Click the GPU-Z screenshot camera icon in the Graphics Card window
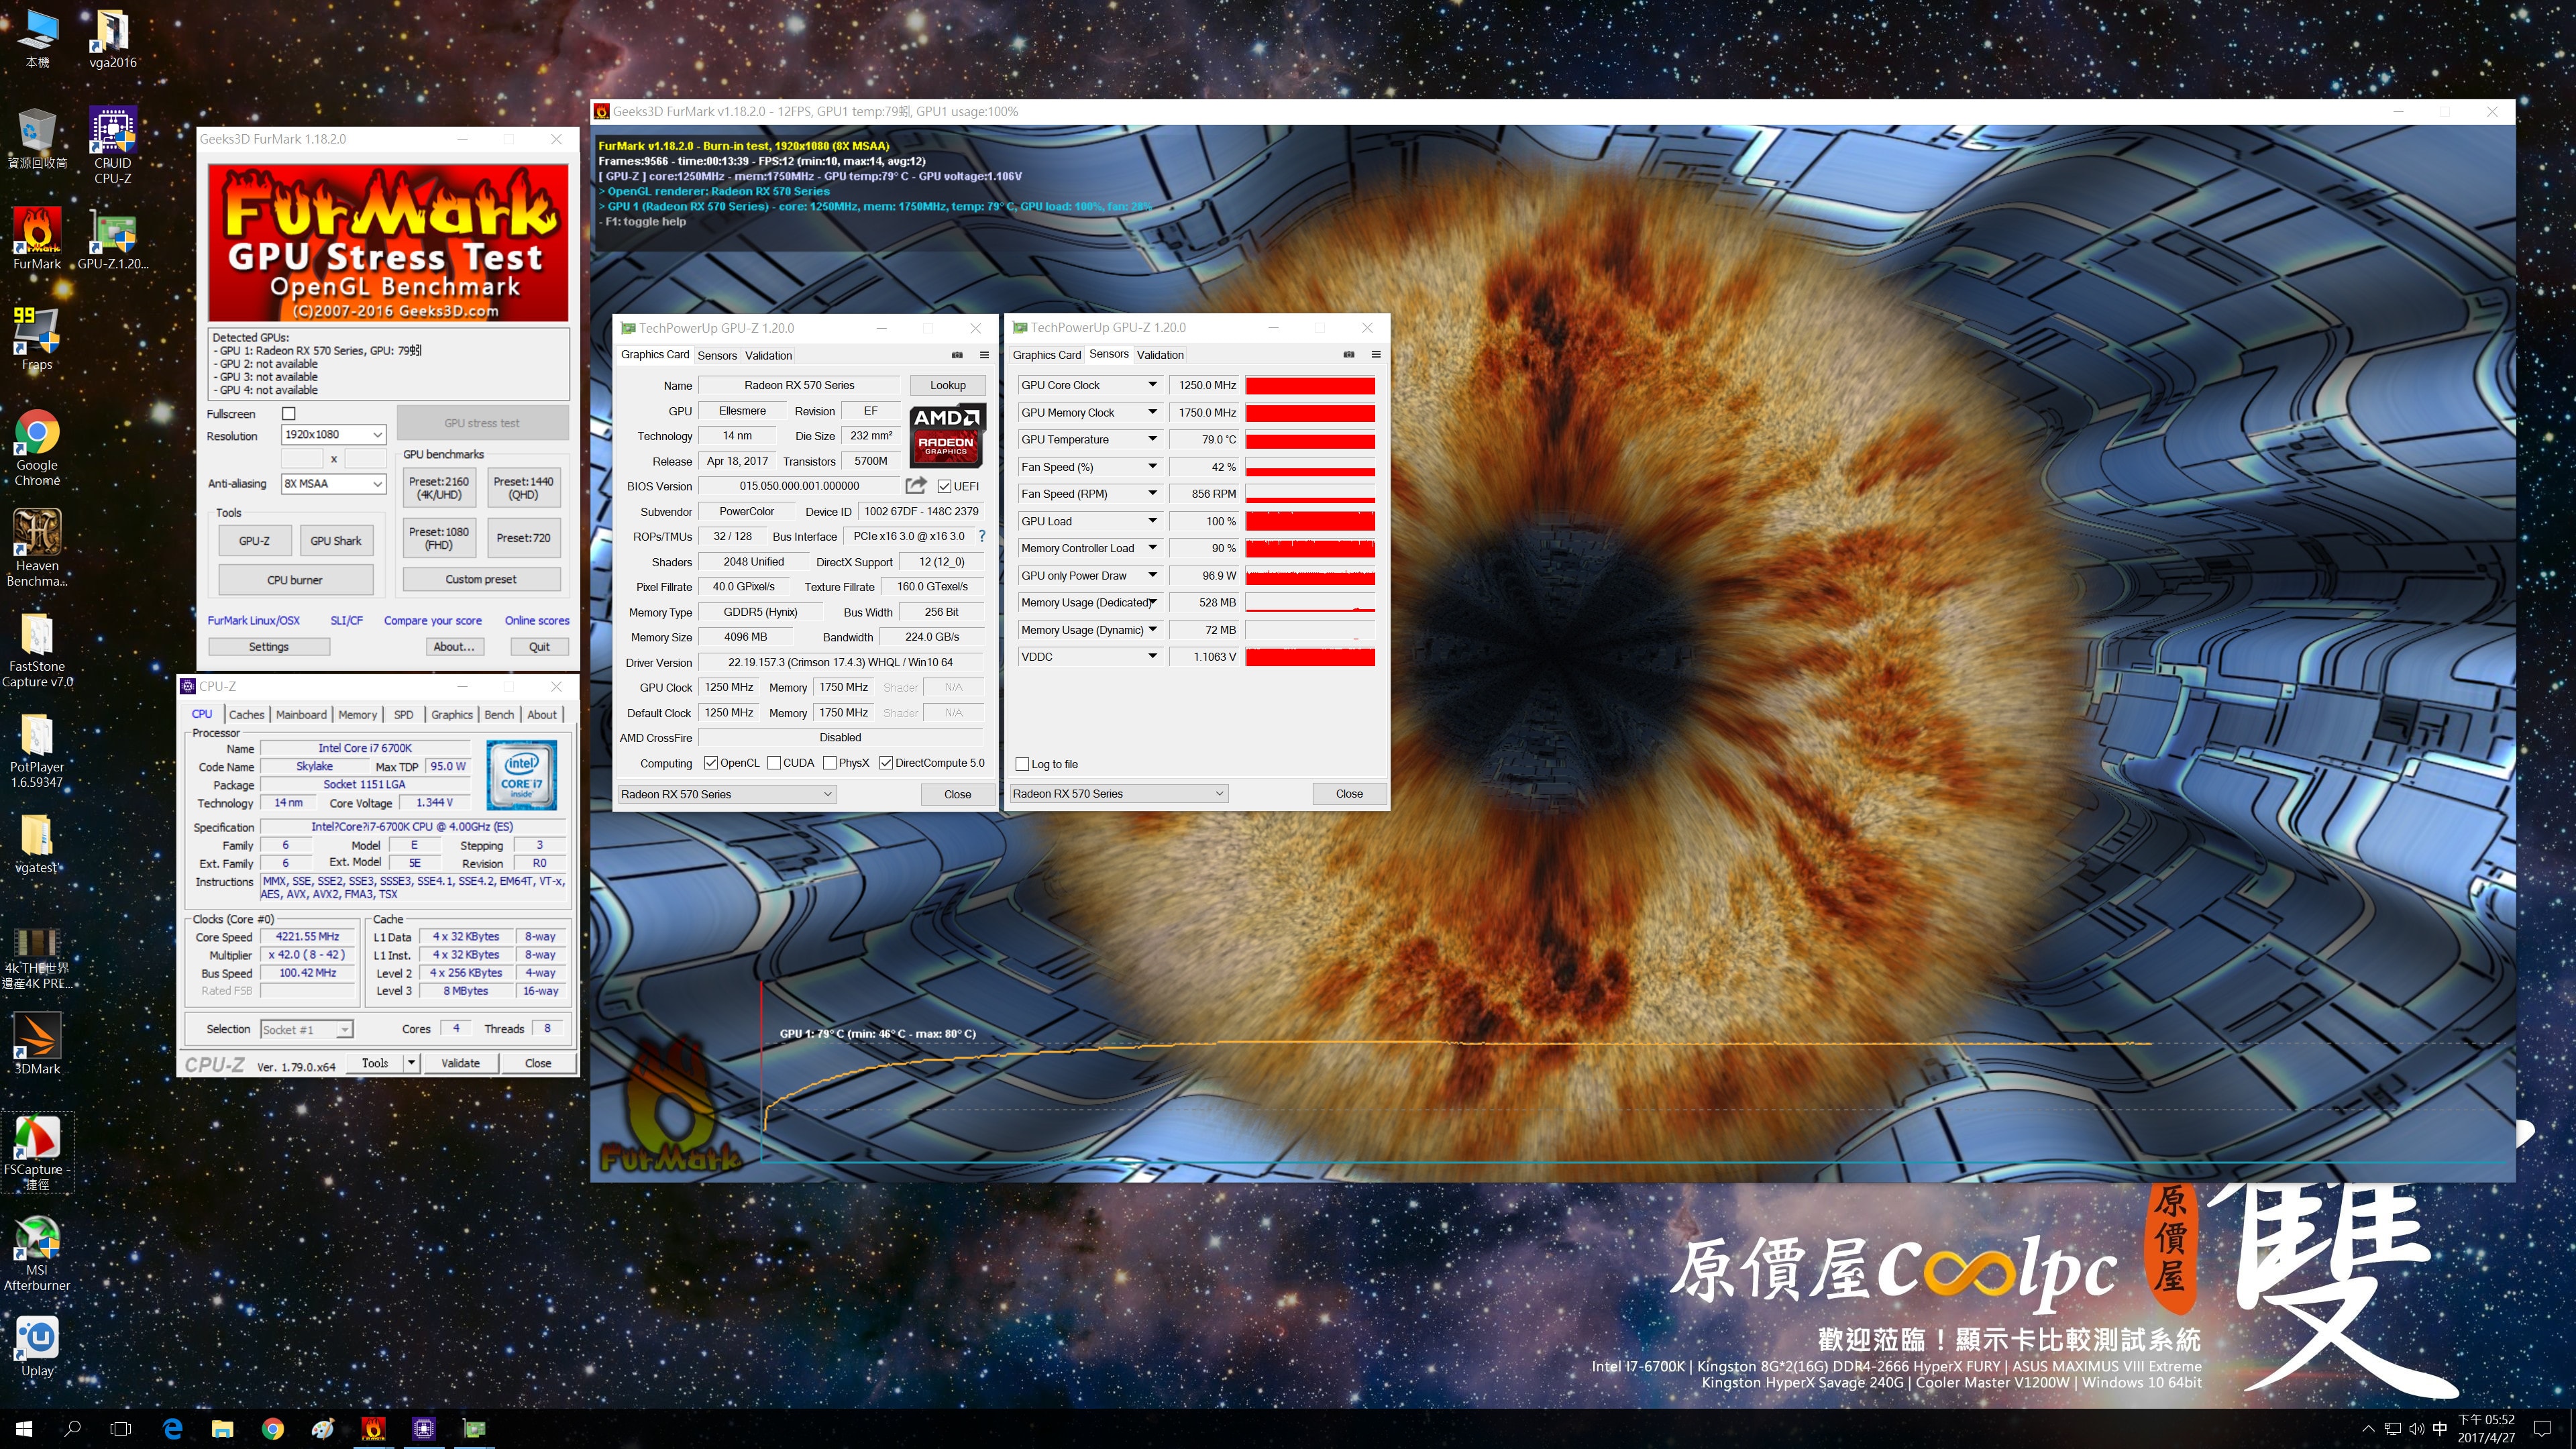Image resolution: width=2576 pixels, height=1449 pixels. point(957,355)
